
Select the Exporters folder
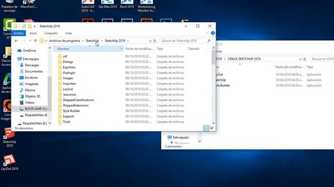pos(69,67)
